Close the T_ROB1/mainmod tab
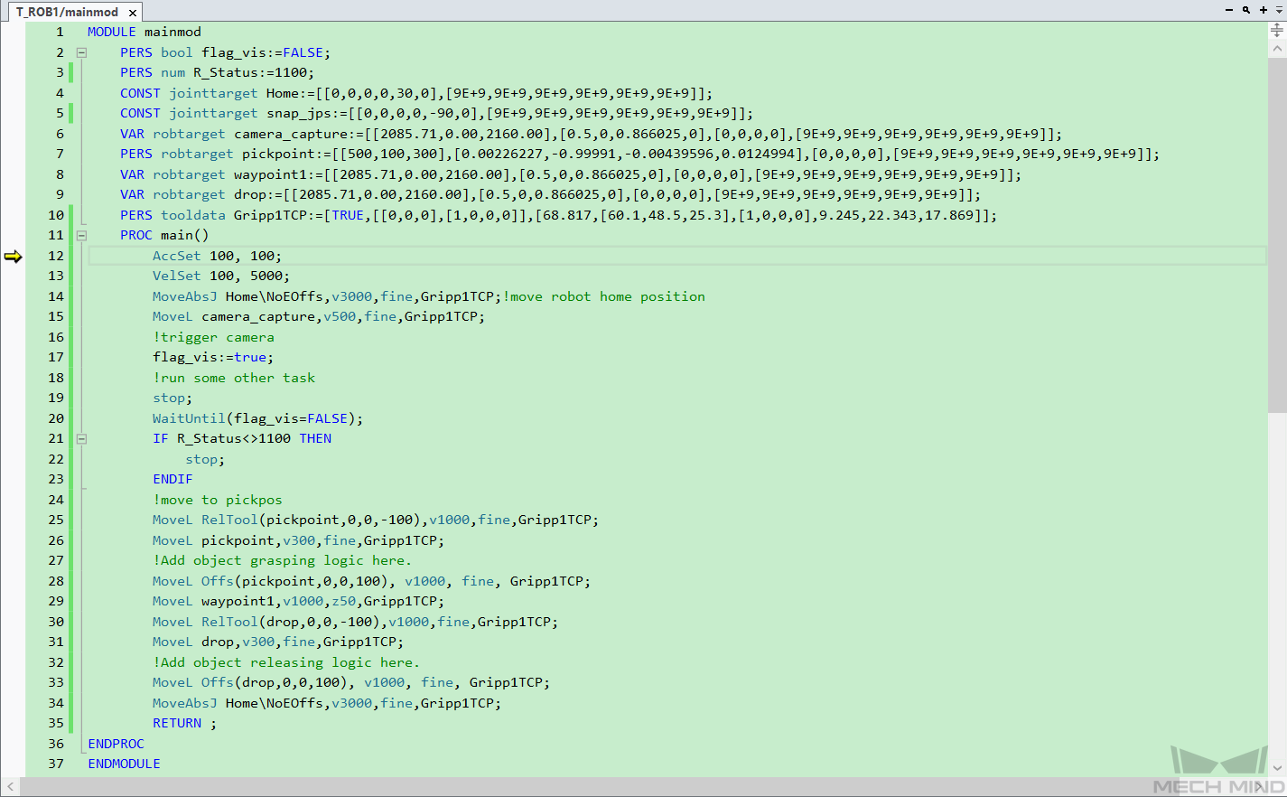 [132, 13]
